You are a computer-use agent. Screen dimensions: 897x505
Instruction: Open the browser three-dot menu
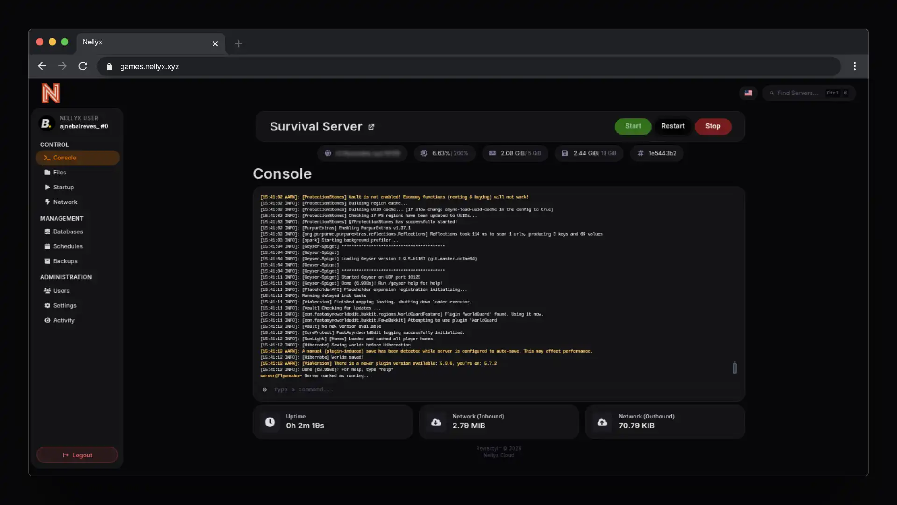[x=855, y=66]
